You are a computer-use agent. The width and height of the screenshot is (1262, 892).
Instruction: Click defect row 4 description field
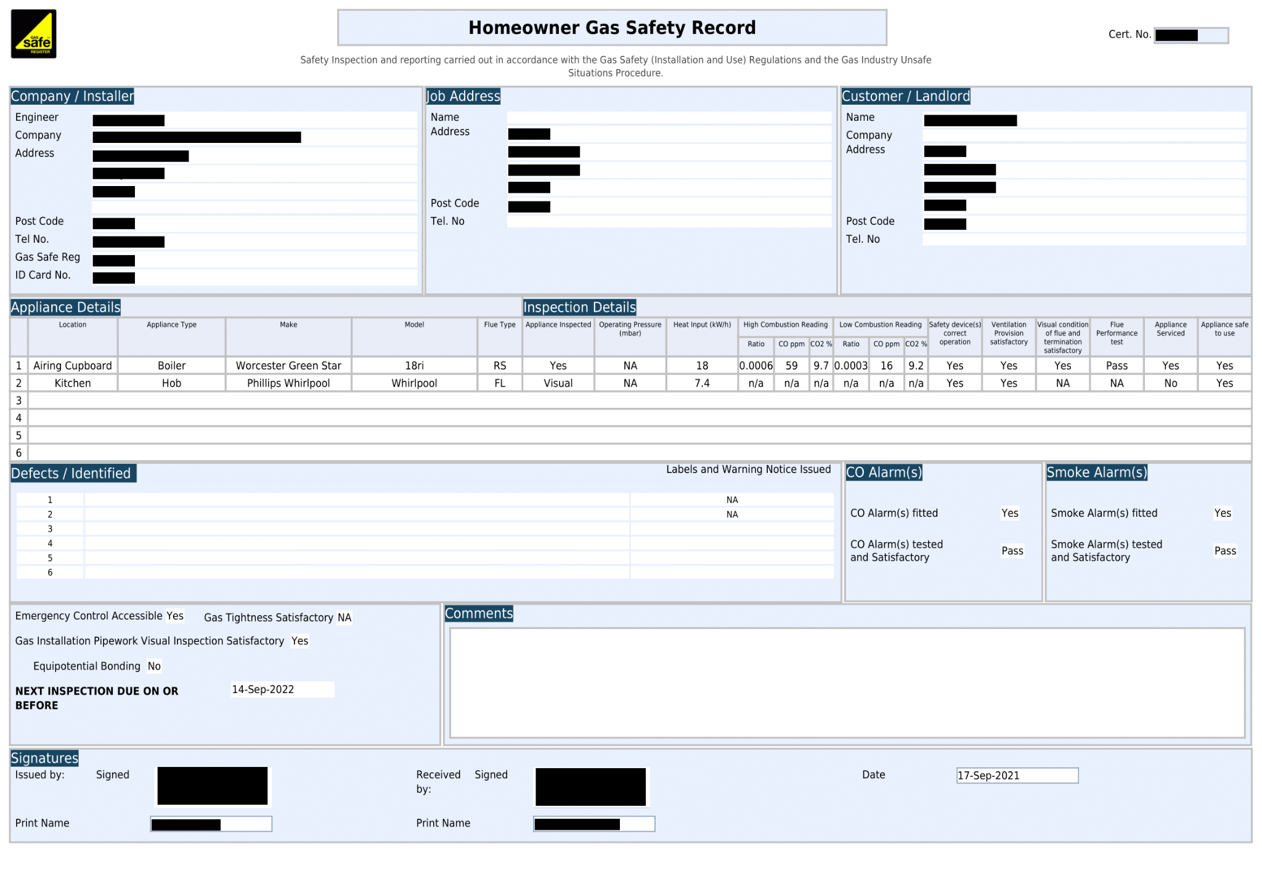[x=357, y=543]
